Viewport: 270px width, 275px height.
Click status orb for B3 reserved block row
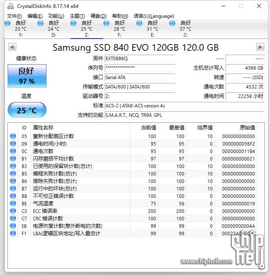pos(13,166)
